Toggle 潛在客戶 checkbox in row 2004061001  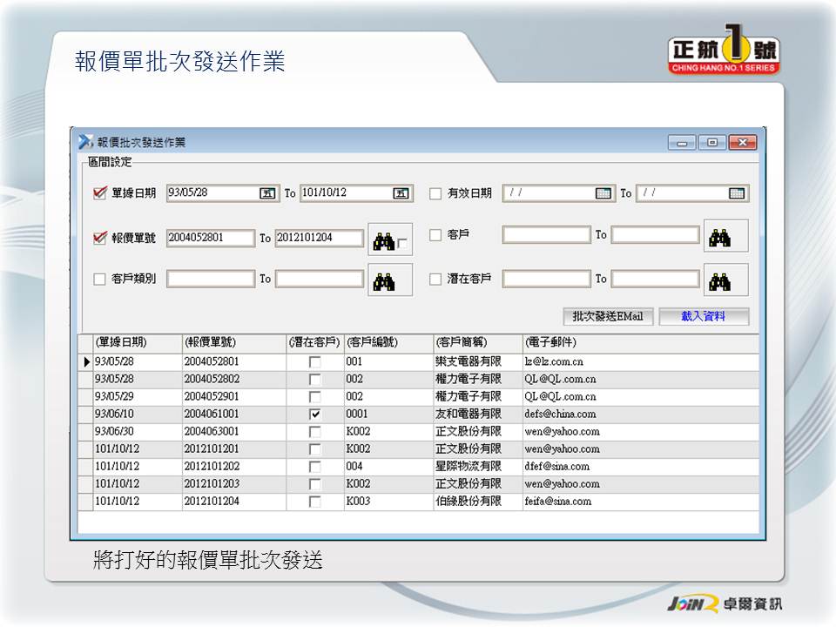point(315,415)
